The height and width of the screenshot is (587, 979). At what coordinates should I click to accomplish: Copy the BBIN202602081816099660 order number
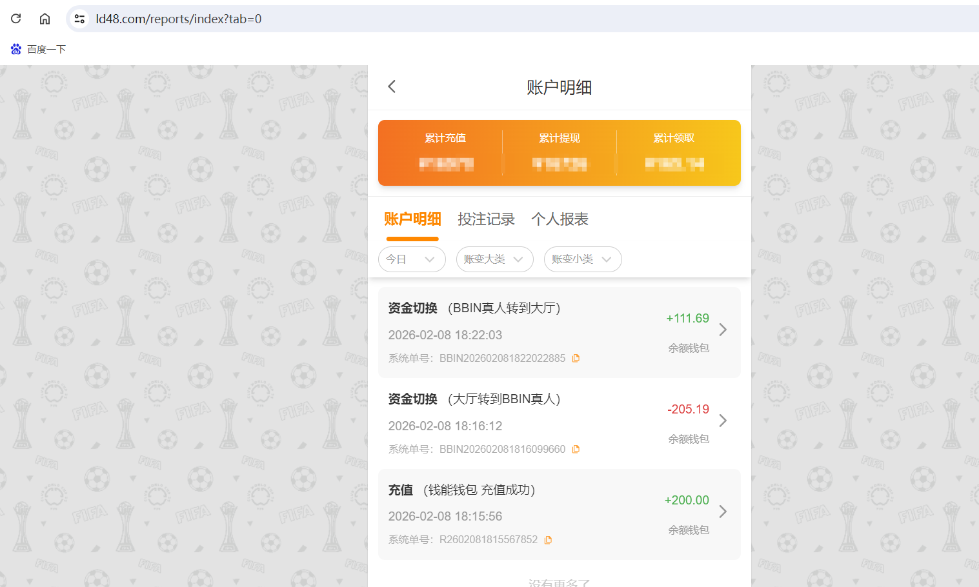(576, 448)
